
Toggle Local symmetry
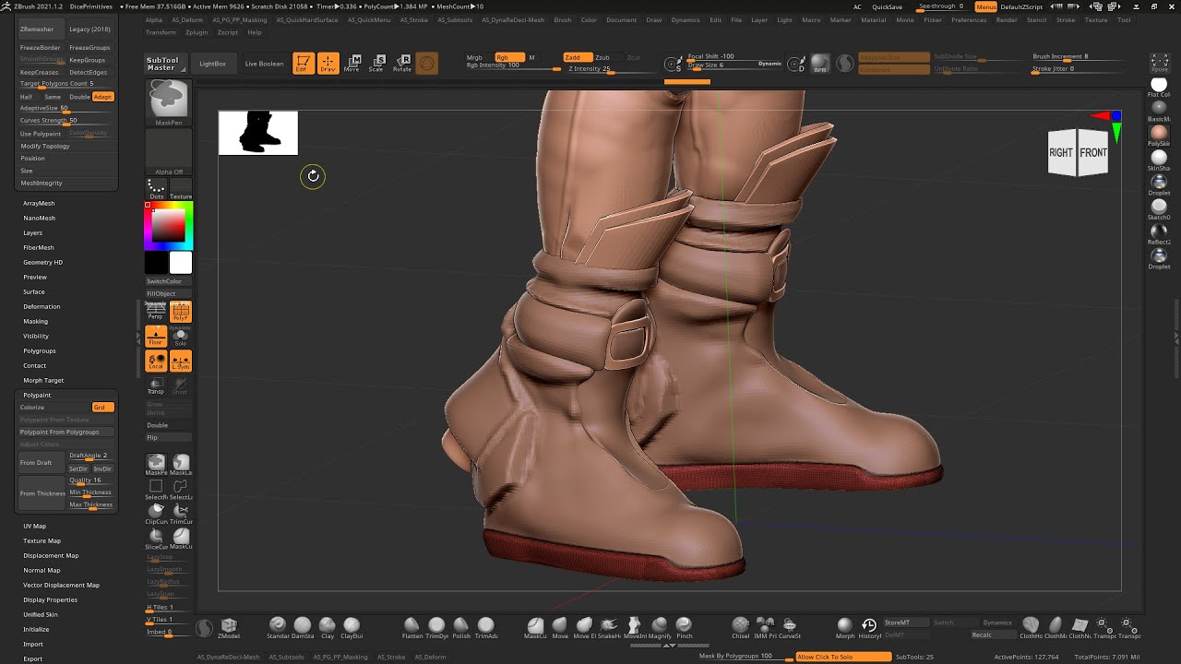pyautogui.click(x=156, y=361)
